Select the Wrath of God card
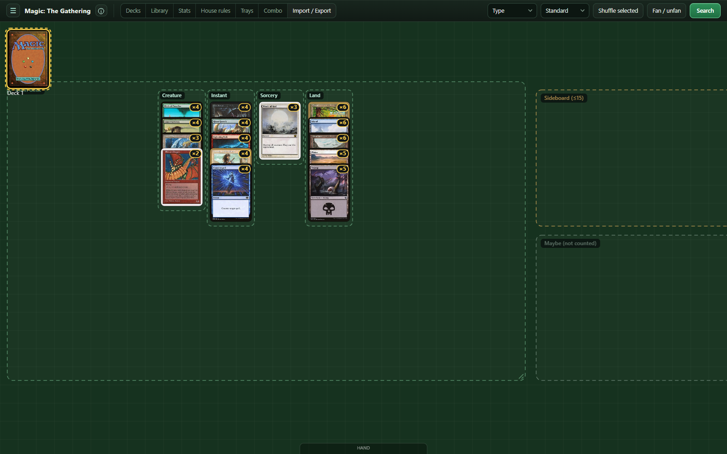The height and width of the screenshot is (454, 727). [x=280, y=131]
